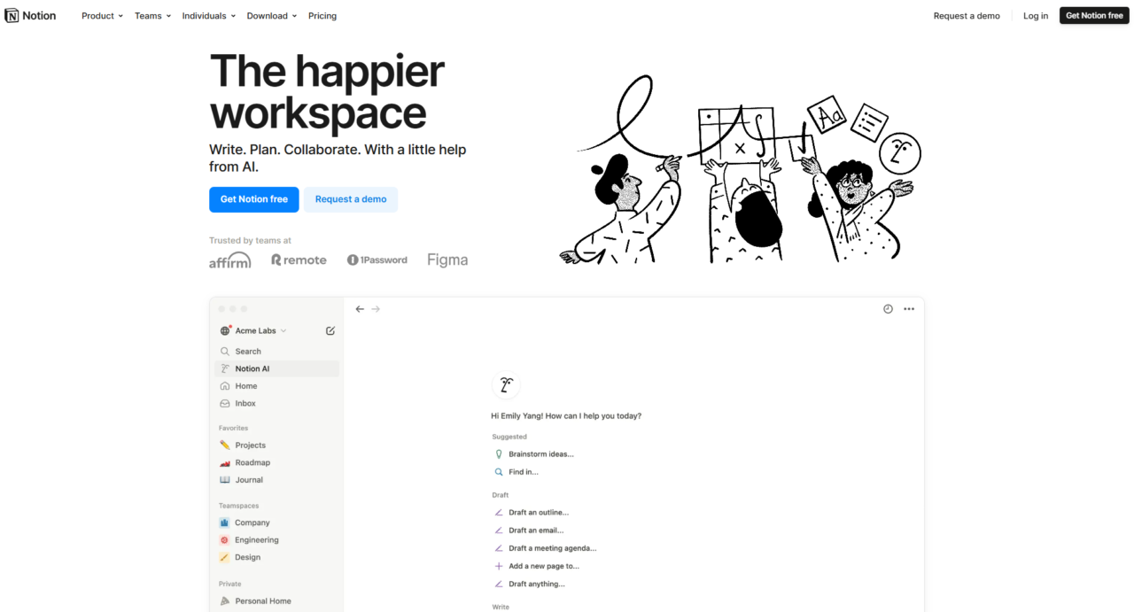The width and height of the screenshot is (1134, 612).
Task: Open the history clock icon
Action: (x=888, y=309)
